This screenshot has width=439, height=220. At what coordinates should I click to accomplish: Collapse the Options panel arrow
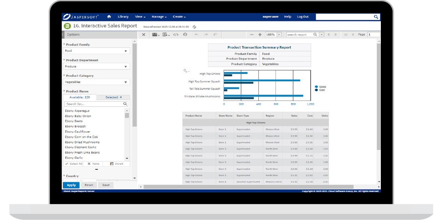[63, 35]
